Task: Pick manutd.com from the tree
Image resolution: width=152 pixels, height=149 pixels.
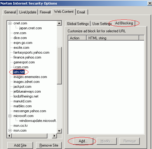Action: pos(22,101)
